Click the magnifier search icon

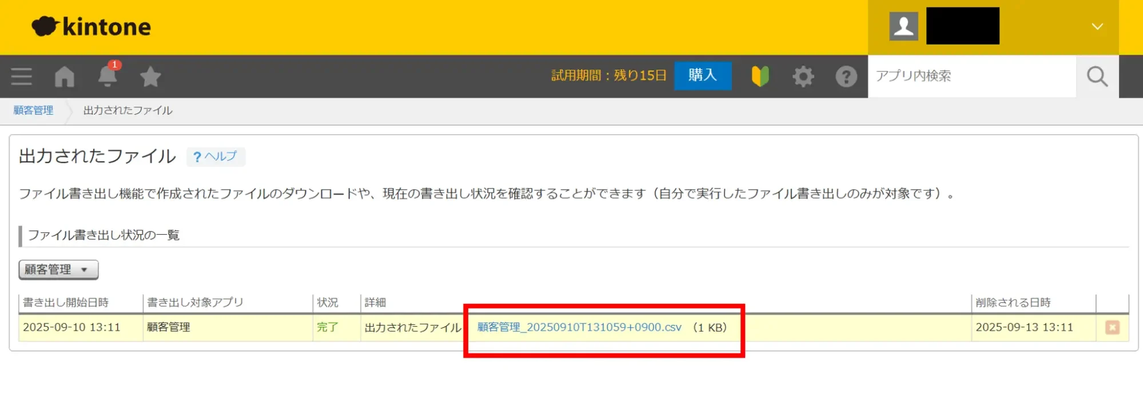click(1097, 77)
